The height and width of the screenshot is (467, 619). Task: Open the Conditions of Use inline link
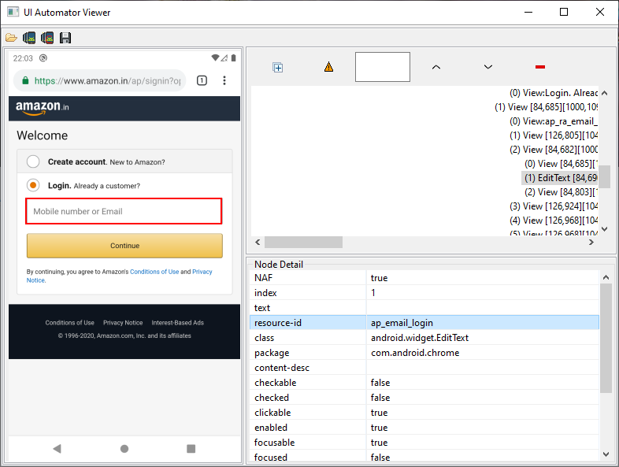tap(154, 272)
